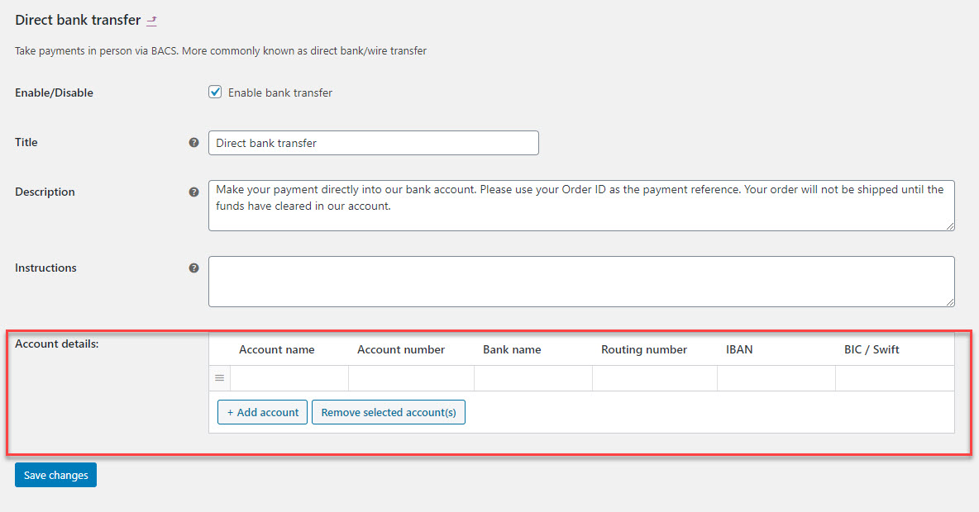Click the link icon beside Direct bank transfer heading
Screen dimensions: 979x512
(x=151, y=21)
